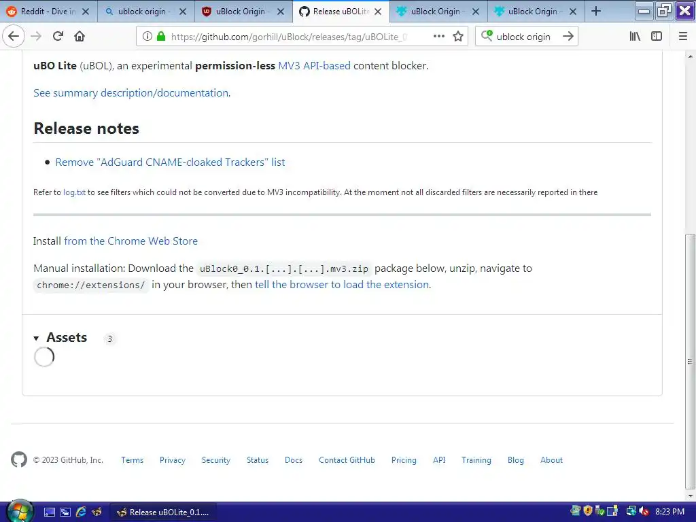Image resolution: width=696 pixels, height=522 pixels.
Task: Open page actions three-dot menu
Action: tap(438, 37)
